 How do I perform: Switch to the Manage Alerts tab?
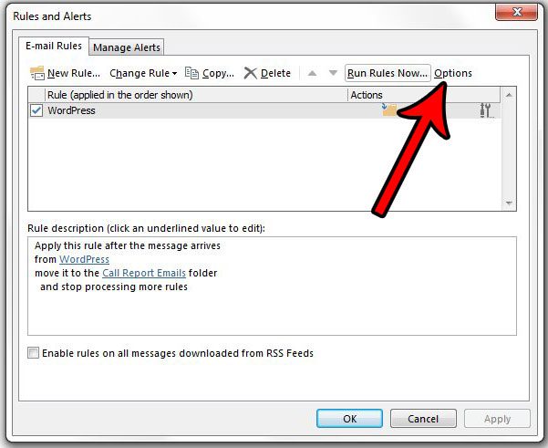point(127,47)
